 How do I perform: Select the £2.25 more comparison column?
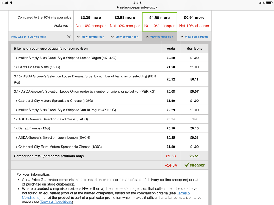[91, 22]
